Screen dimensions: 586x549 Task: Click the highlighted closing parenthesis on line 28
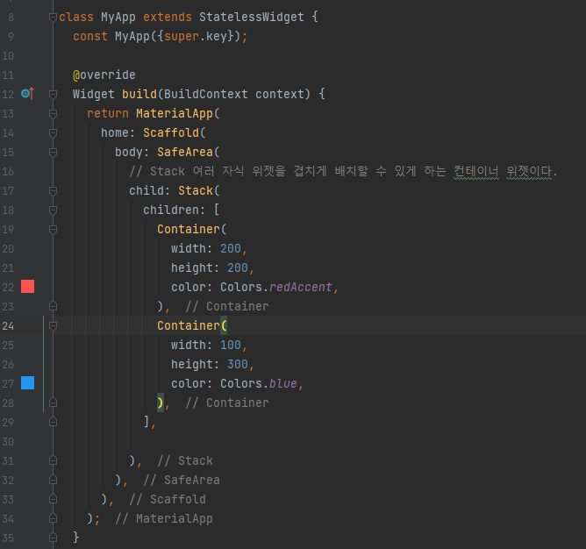pos(161,403)
